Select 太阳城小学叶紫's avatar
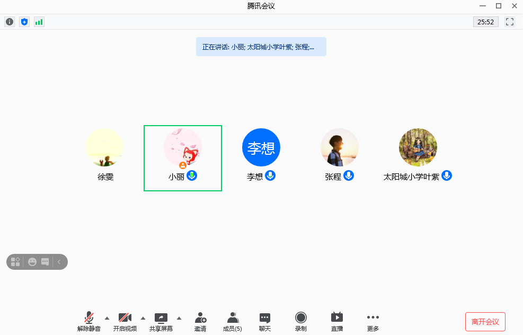This screenshot has width=523, height=335. click(x=418, y=147)
